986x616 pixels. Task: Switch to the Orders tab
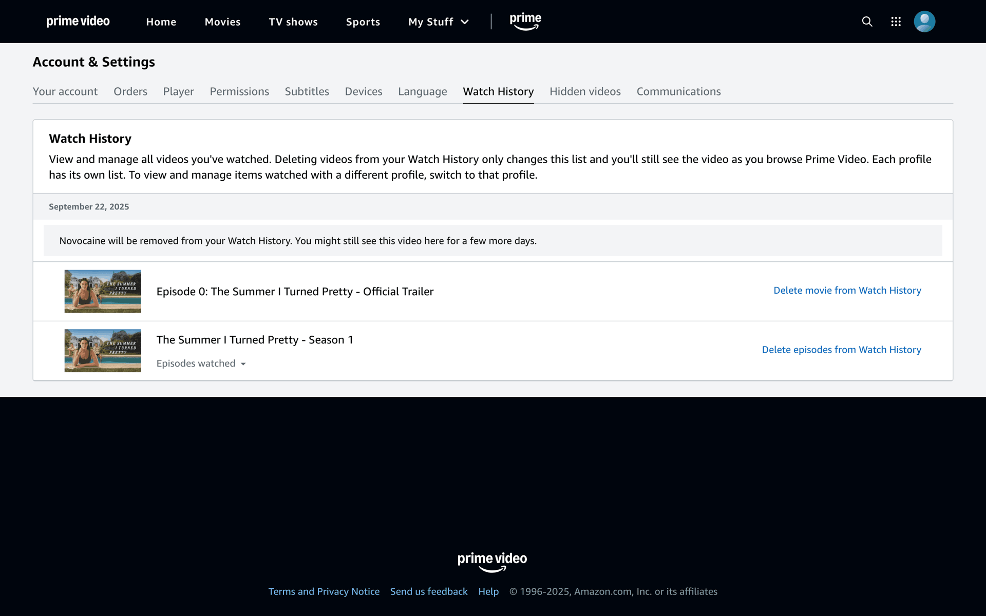coord(130,91)
